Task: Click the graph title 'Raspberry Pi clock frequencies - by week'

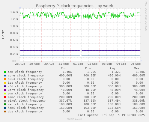Action: [x=75, y=6]
